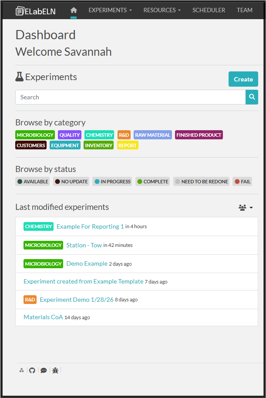Click the ELabELN logo
Image resolution: width=266 pixels, height=398 pixels.
click(x=36, y=11)
